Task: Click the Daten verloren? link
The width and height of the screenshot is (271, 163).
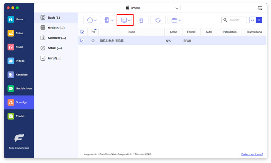Action: tap(252, 154)
